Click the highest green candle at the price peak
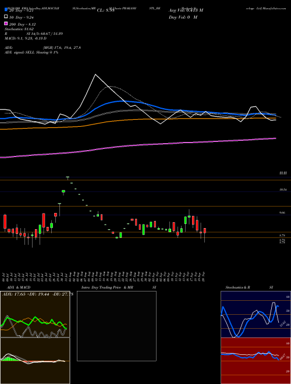This screenshot has height=384, width=291. click(x=68, y=177)
